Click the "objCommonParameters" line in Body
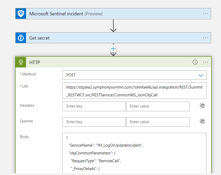This screenshot has height=175, width=221. (92, 153)
